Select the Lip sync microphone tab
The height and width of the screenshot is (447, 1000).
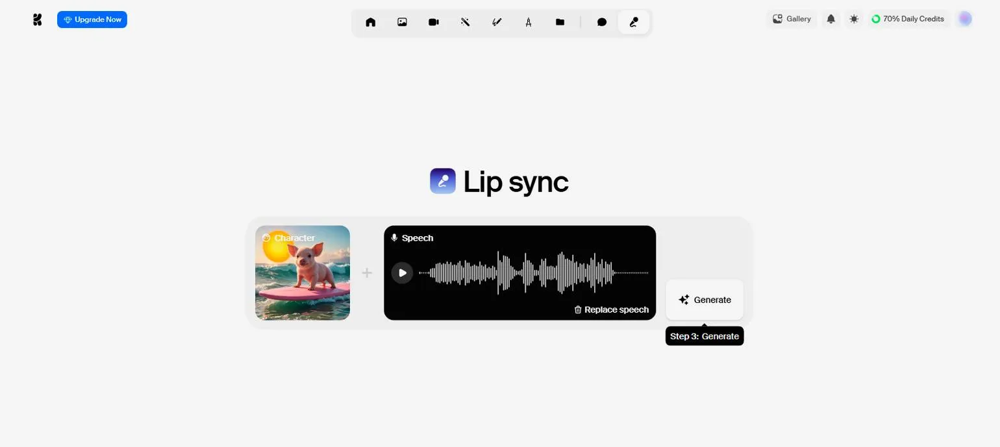634,22
